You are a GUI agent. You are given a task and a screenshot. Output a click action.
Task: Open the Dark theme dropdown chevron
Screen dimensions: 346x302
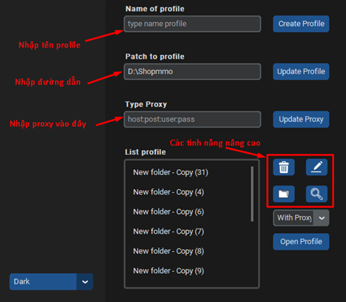coord(85,282)
